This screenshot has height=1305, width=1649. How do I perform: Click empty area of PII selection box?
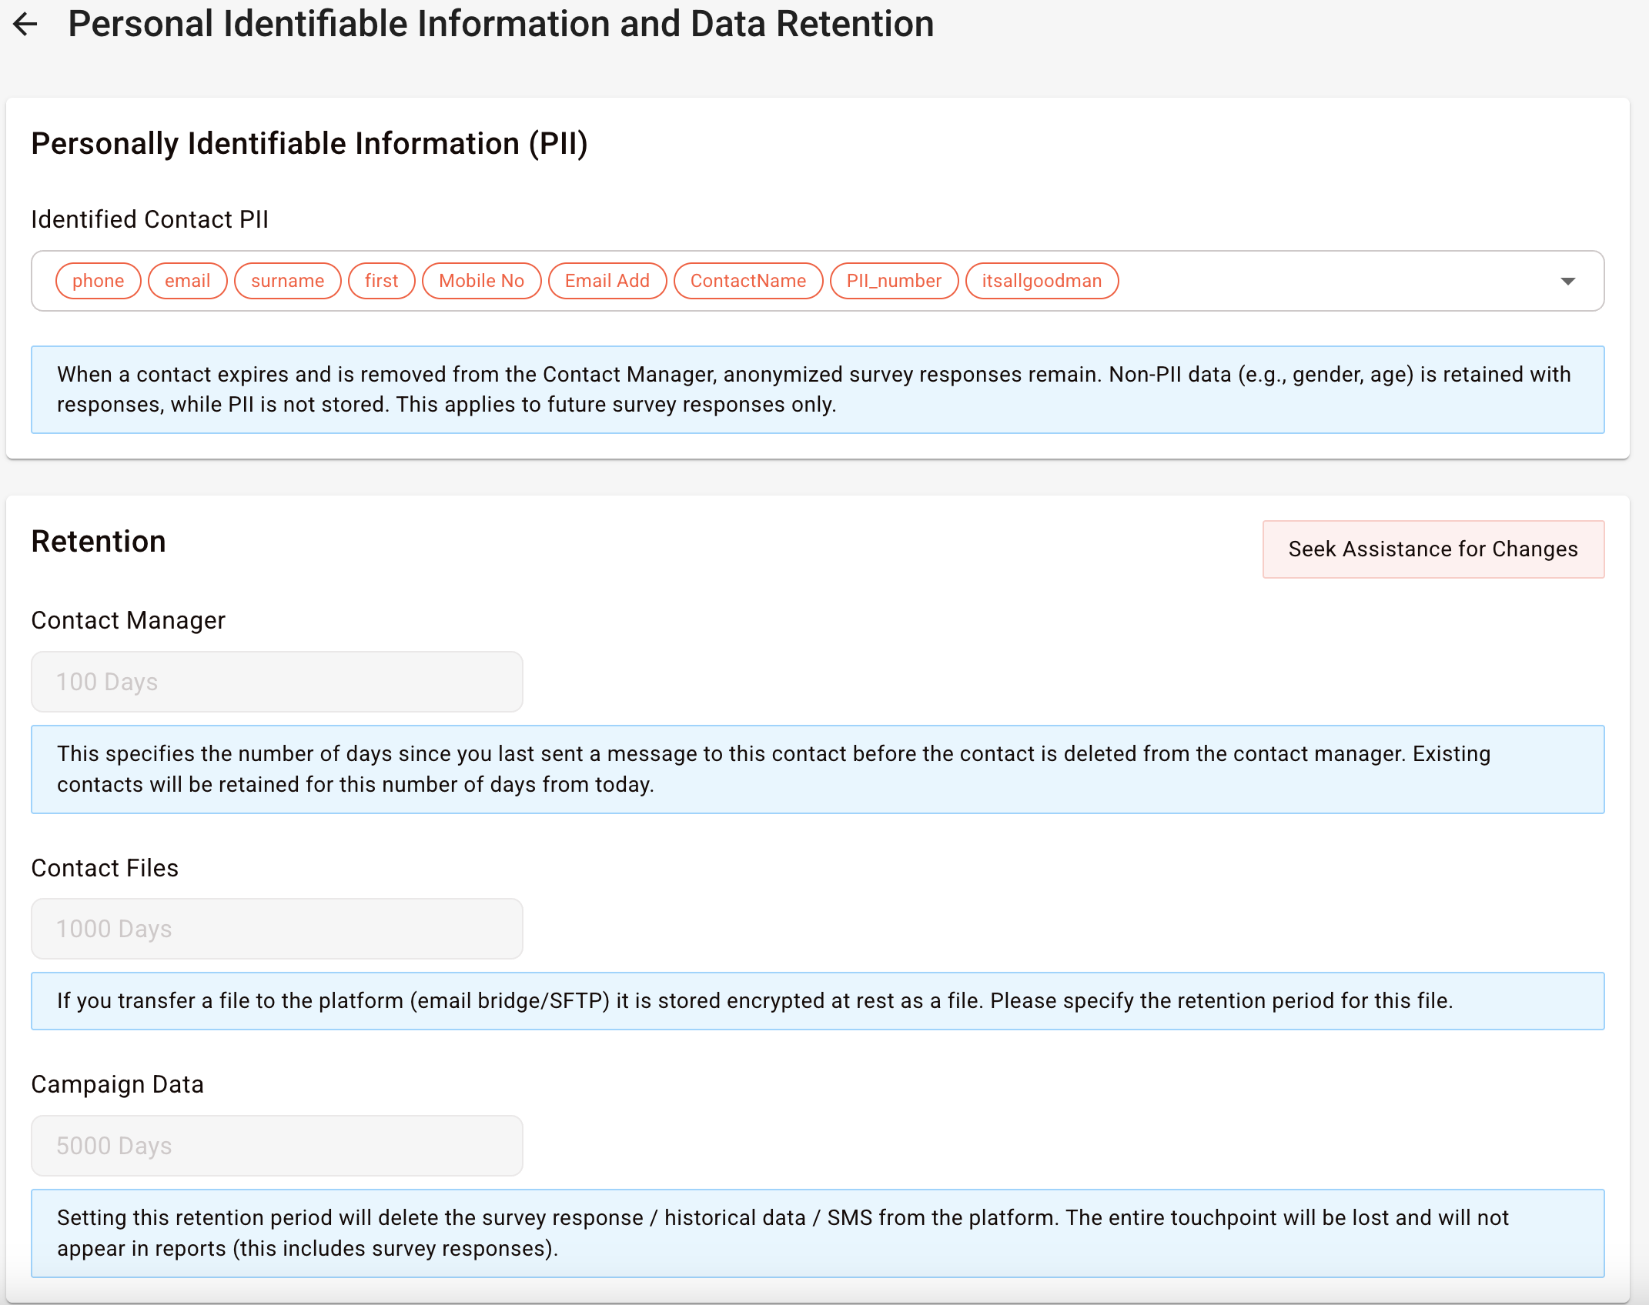[x=1332, y=282]
